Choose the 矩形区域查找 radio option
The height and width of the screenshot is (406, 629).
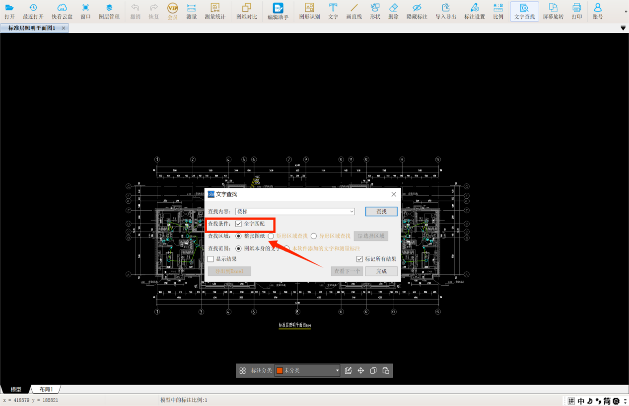(x=271, y=236)
